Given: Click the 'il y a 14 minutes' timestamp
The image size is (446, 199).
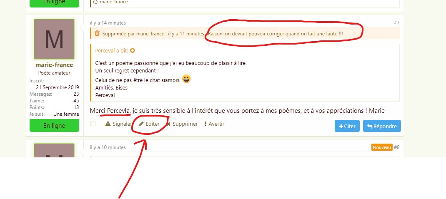Looking at the screenshot, I should tap(108, 23).
